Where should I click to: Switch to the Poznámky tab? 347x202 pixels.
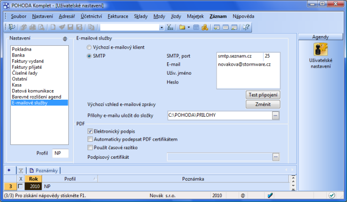(x=44, y=171)
